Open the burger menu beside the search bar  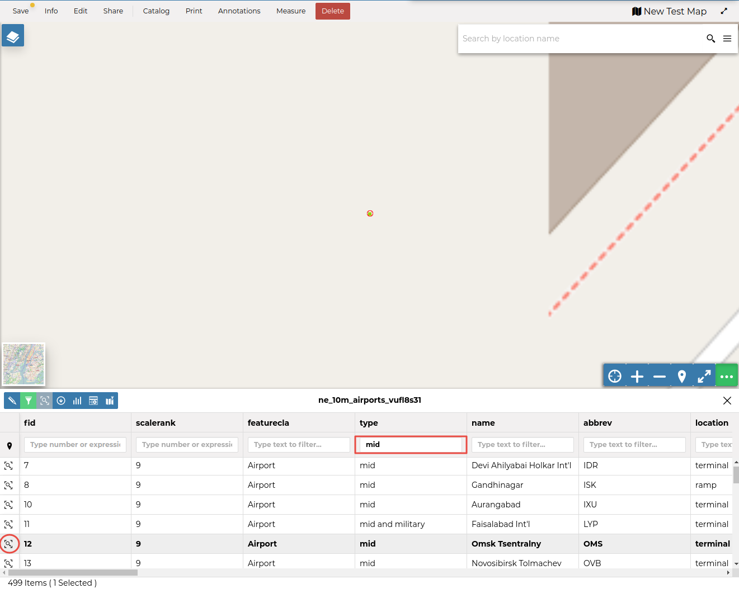click(727, 38)
